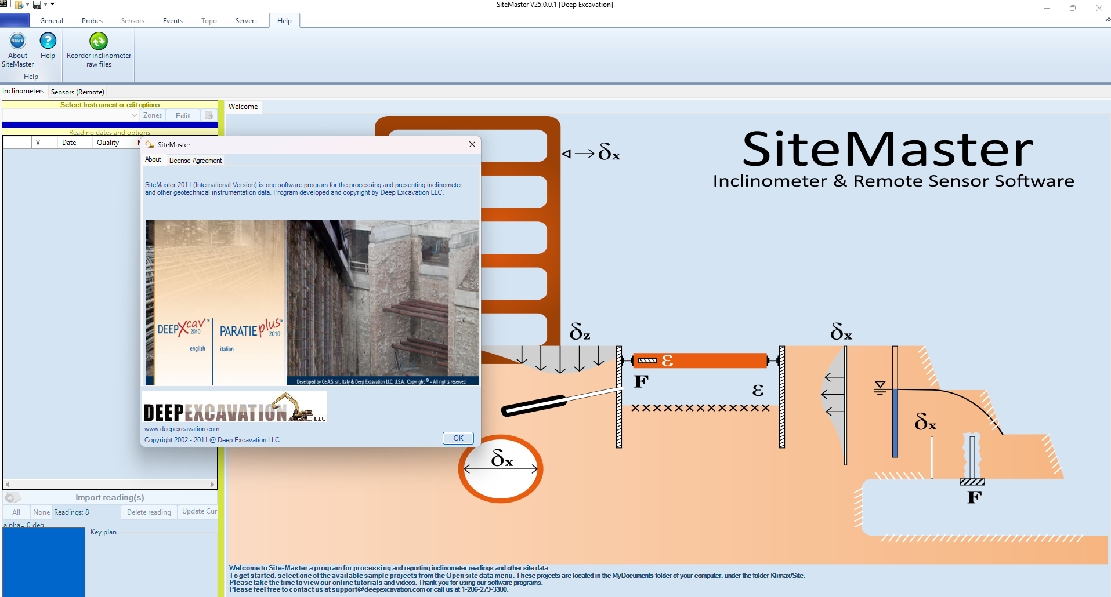The image size is (1111, 597).
Task: Click the Zones button
Action: click(153, 115)
